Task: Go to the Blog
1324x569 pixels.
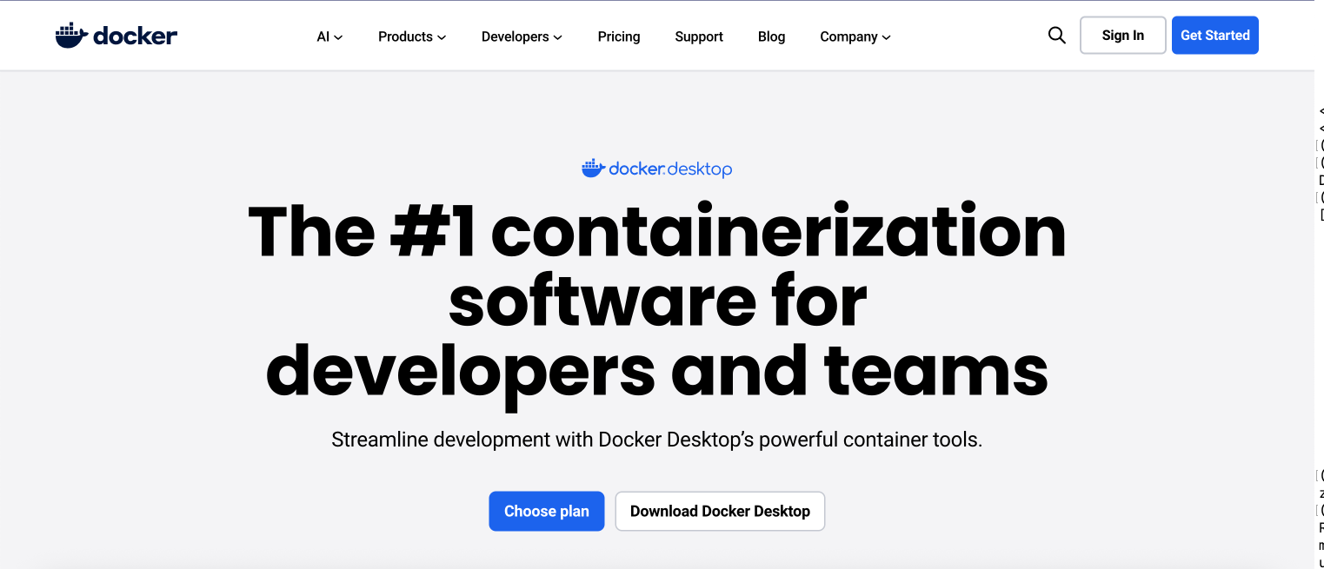Action: pos(771,36)
